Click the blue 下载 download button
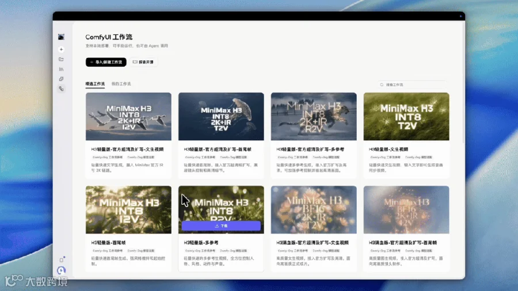This screenshot has width=518, height=291. point(221,226)
